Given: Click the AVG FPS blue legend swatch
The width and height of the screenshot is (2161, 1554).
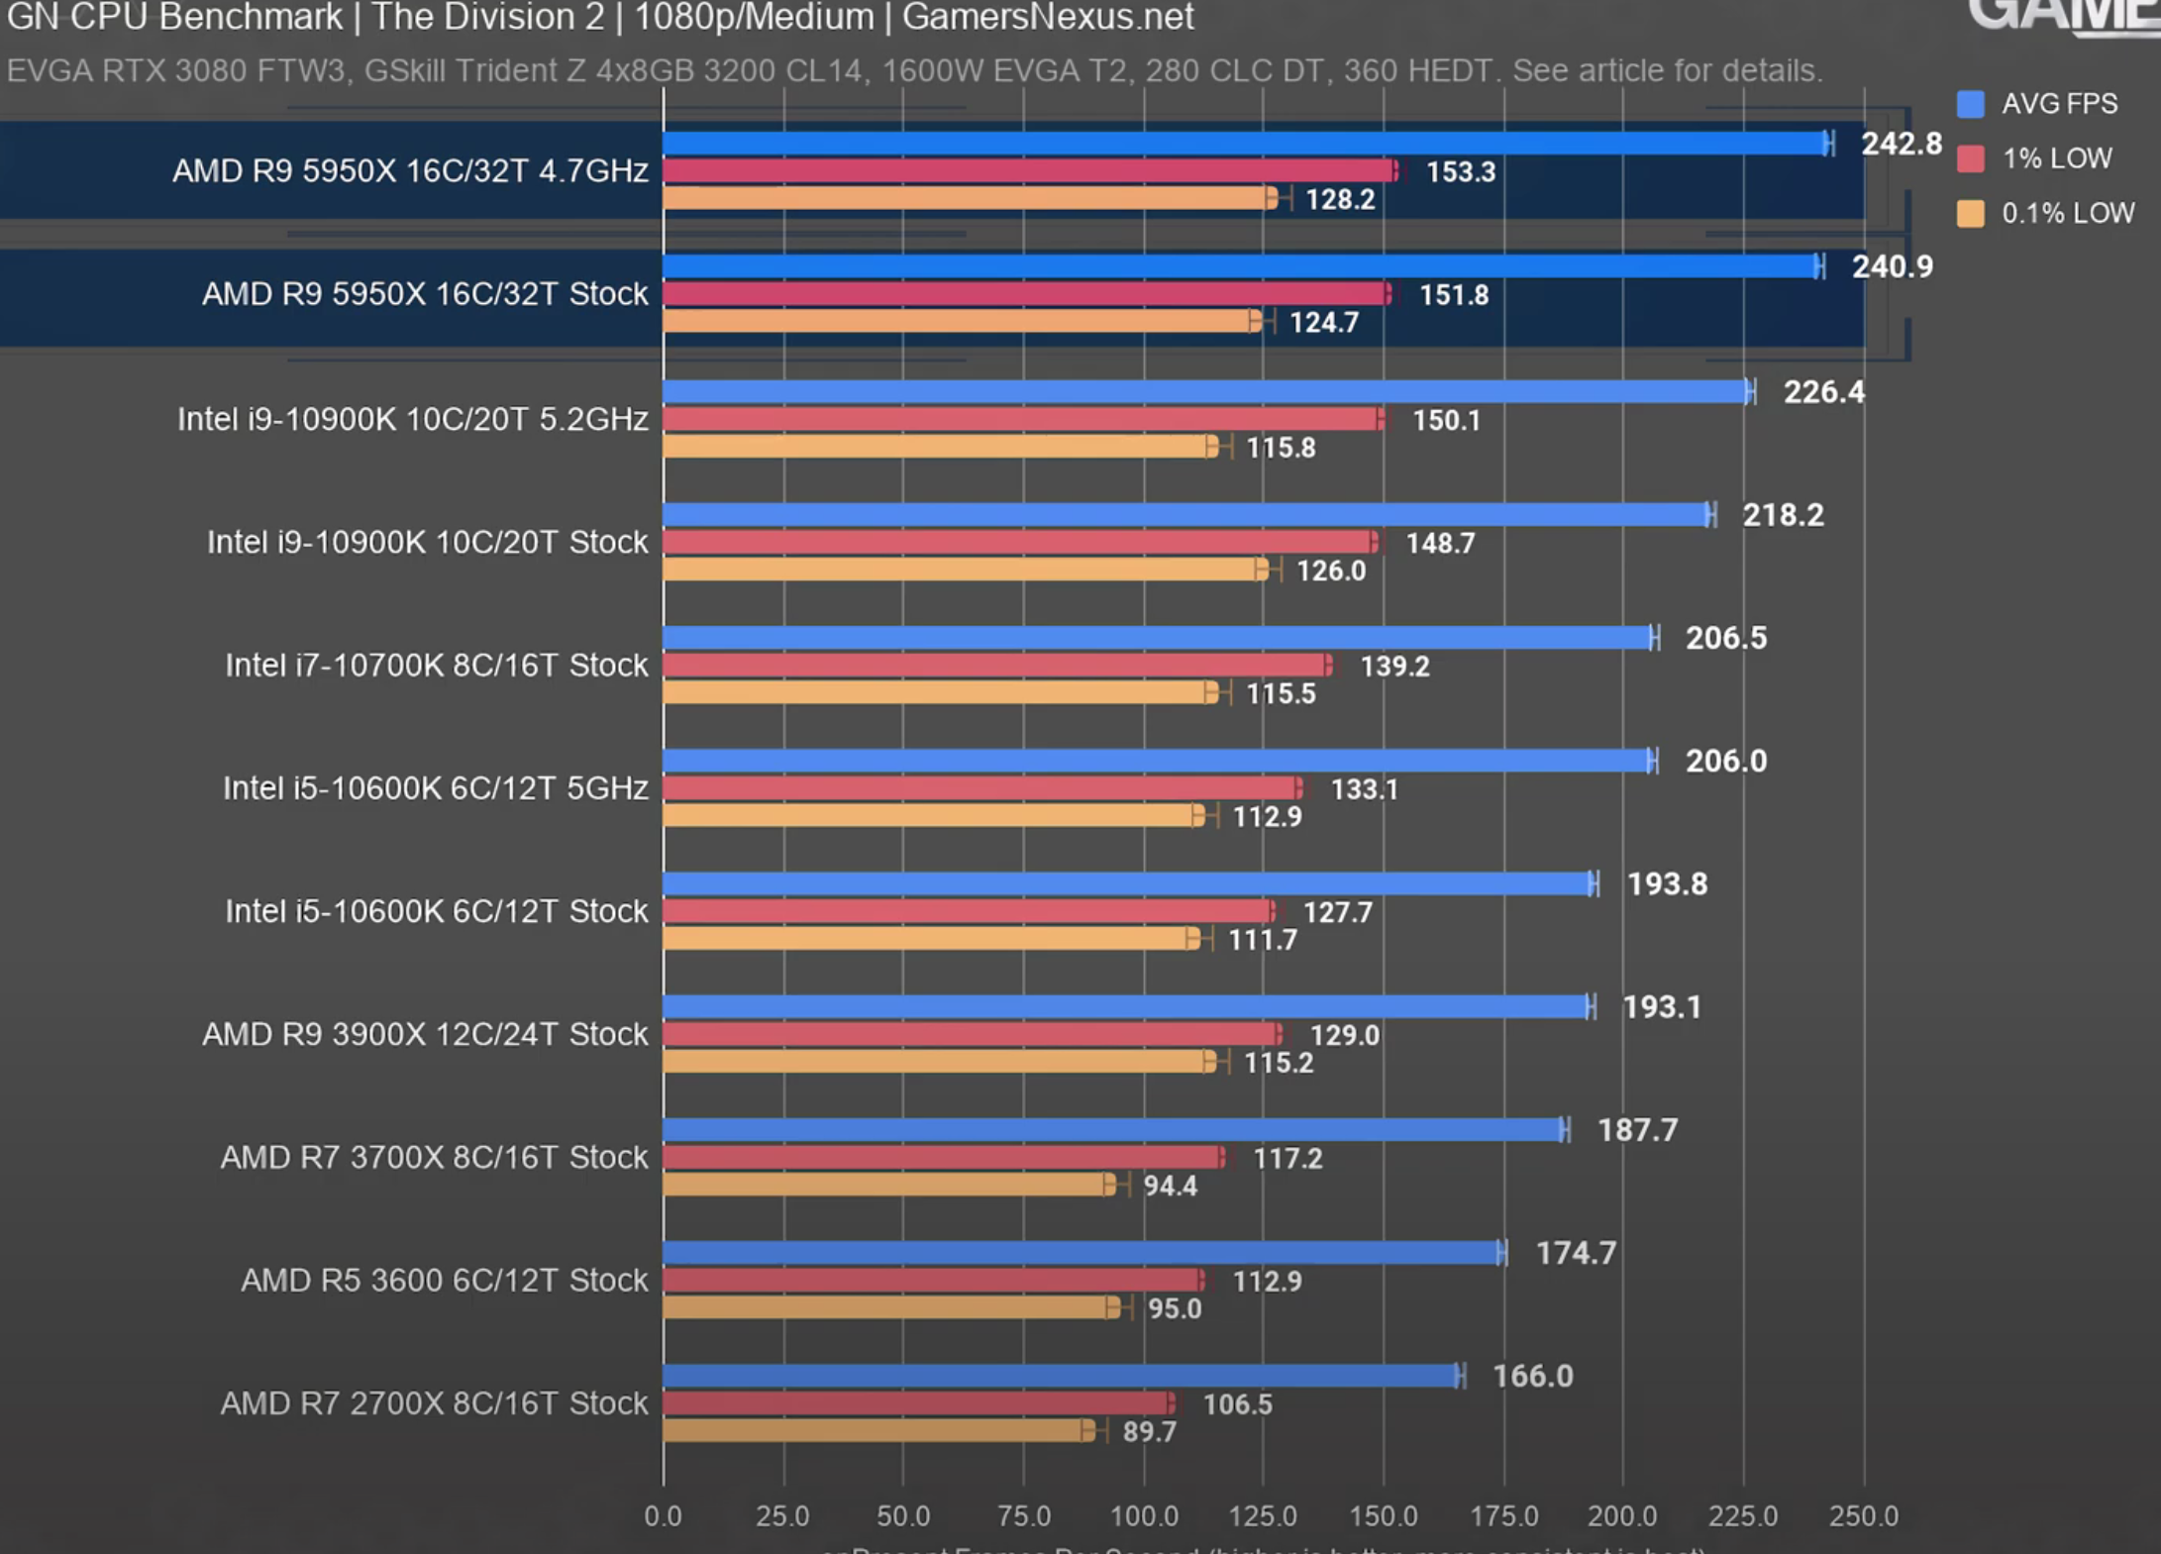Looking at the screenshot, I should tap(1970, 104).
